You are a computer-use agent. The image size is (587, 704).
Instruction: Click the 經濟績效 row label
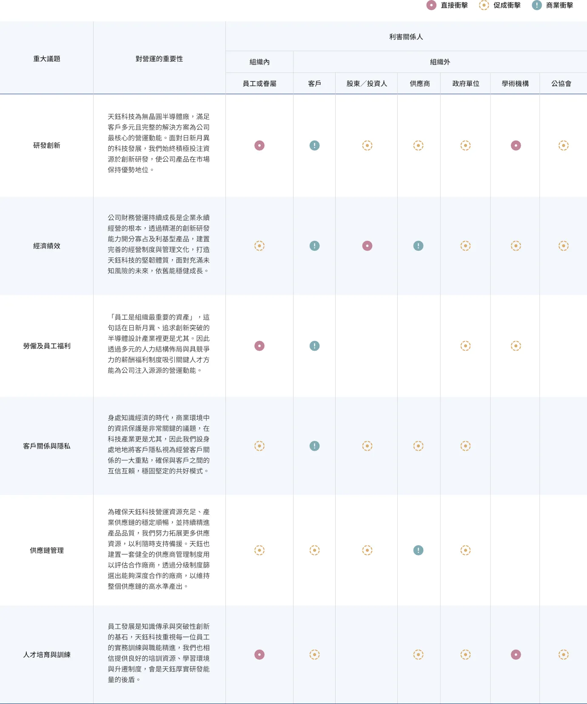click(x=47, y=246)
